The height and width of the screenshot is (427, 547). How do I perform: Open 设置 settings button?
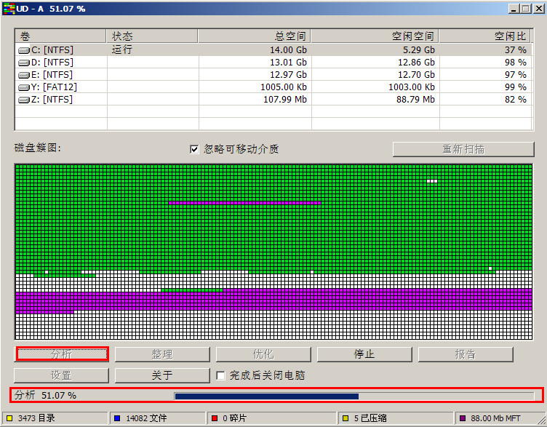[61, 375]
